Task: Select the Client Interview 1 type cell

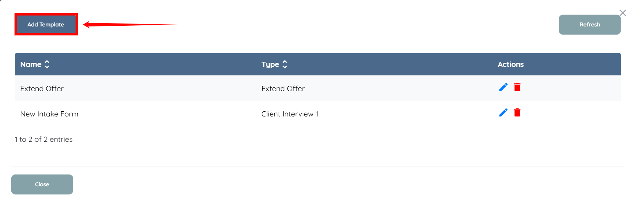Action: tap(289, 114)
